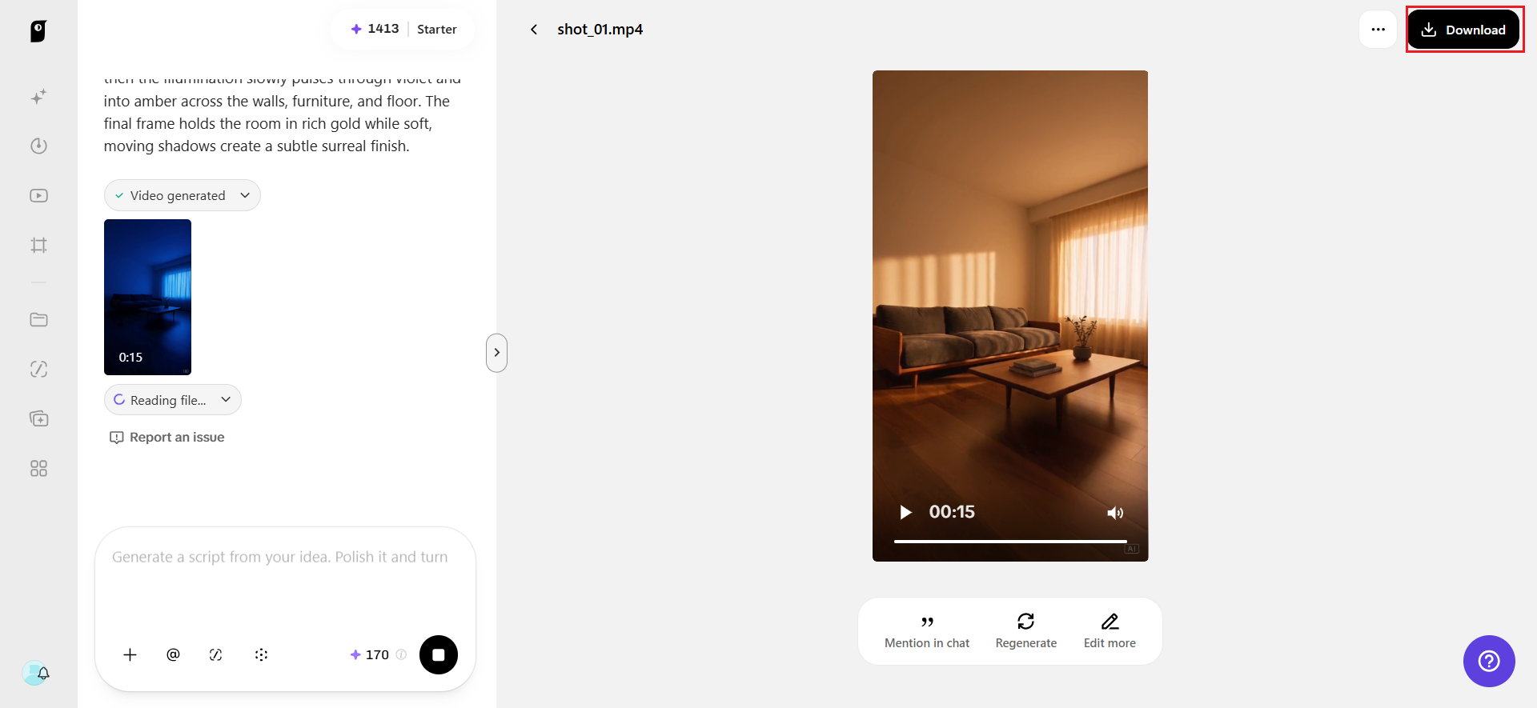Stop generation with the black stop button
The width and height of the screenshot is (1537, 708).
pos(439,654)
